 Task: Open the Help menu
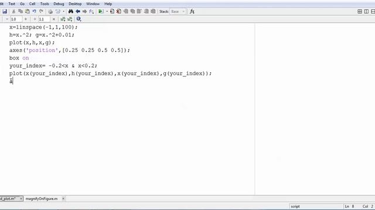(108, 4)
